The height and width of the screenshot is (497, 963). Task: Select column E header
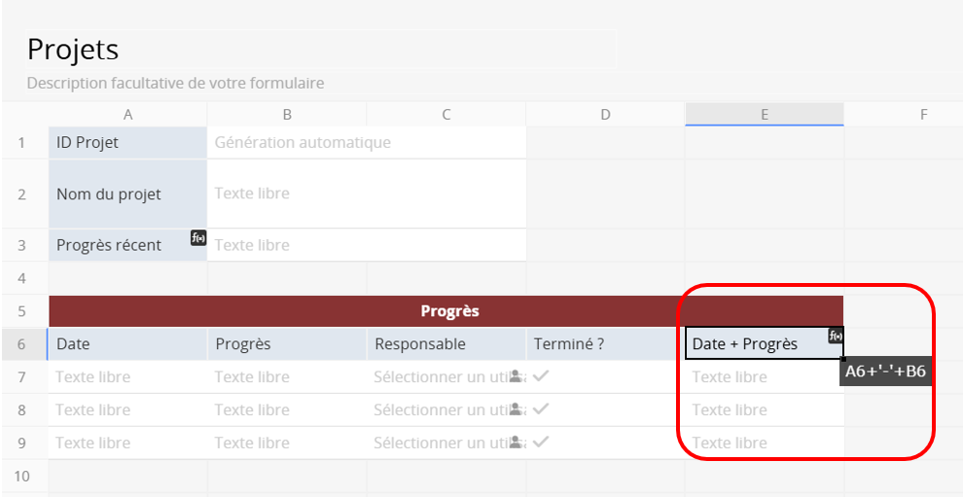pyautogui.click(x=765, y=115)
